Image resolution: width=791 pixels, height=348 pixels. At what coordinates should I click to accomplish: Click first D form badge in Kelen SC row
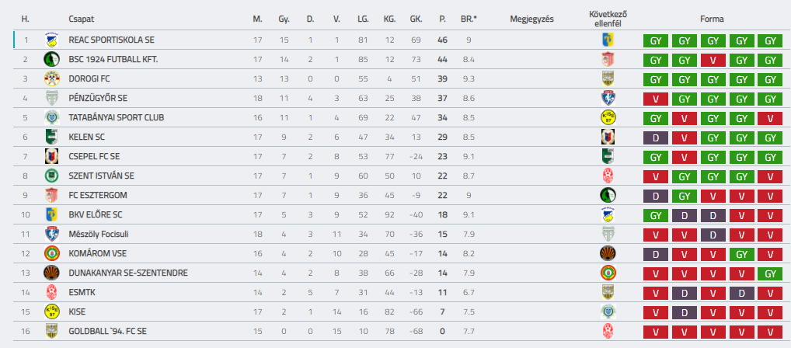click(x=655, y=137)
